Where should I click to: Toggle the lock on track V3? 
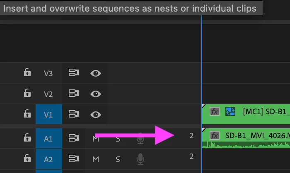(x=27, y=73)
